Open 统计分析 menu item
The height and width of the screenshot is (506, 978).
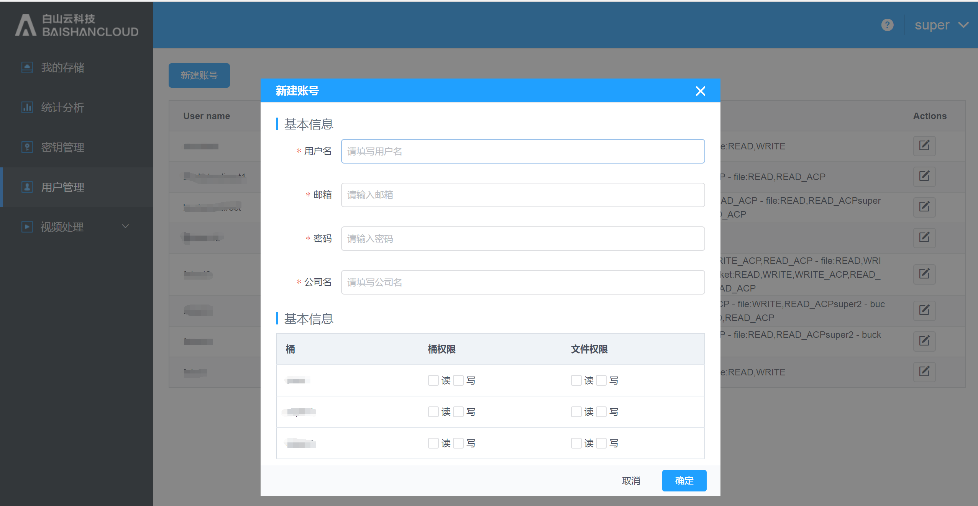click(62, 107)
